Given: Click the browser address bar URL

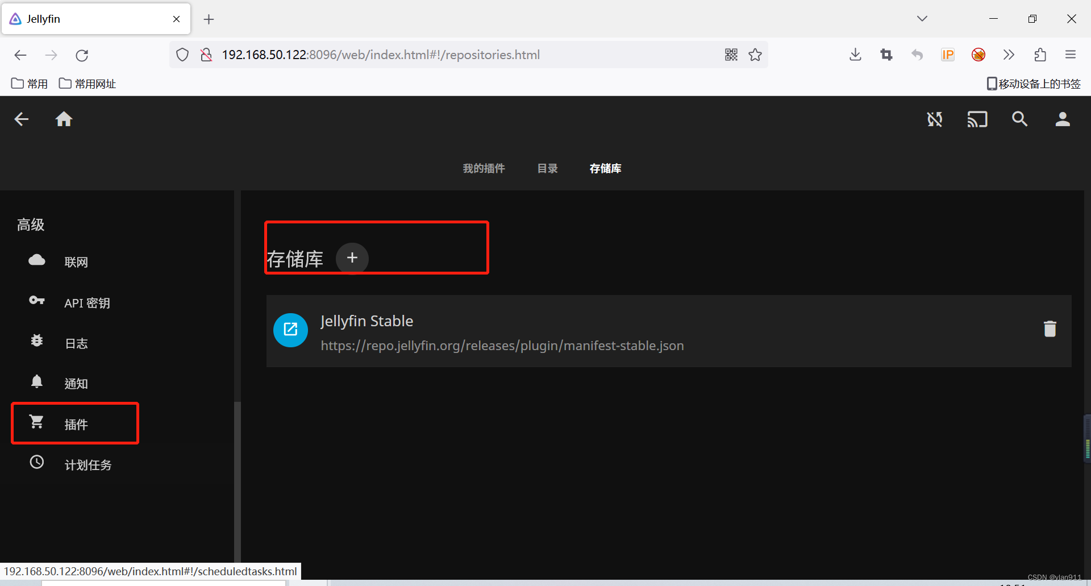Looking at the screenshot, I should [381, 55].
